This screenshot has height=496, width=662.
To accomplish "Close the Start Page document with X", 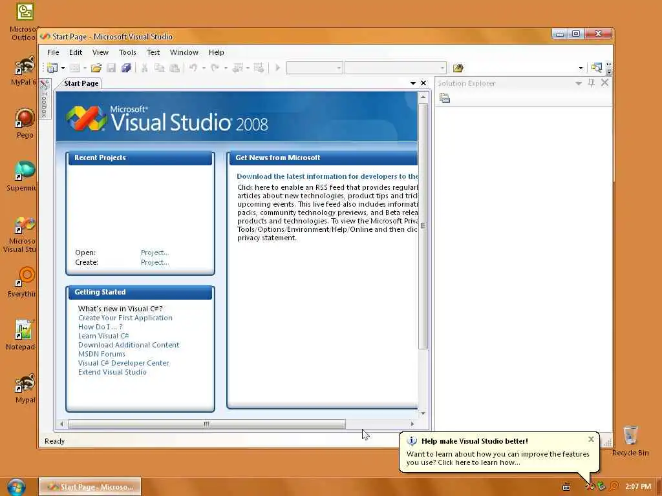I will coord(423,83).
